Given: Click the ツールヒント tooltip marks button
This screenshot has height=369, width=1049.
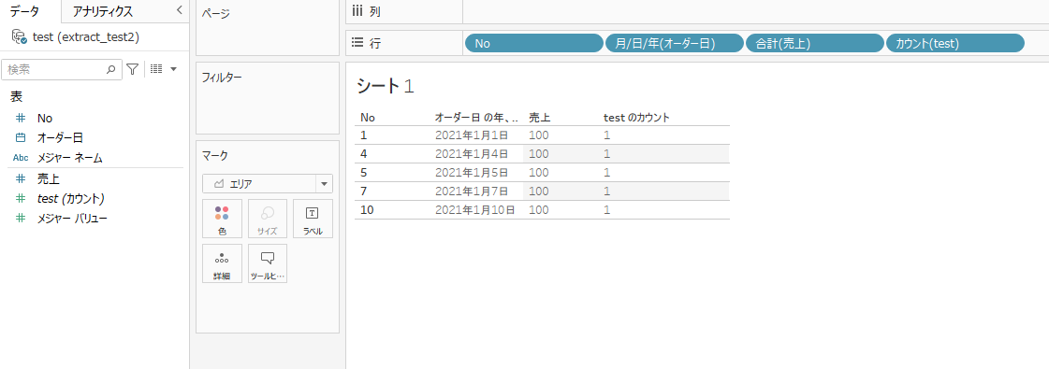Looking at the screenshot, I should click(x=268, y=263).
